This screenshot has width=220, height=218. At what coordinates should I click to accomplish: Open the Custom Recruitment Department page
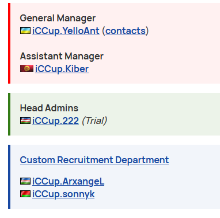94,160
